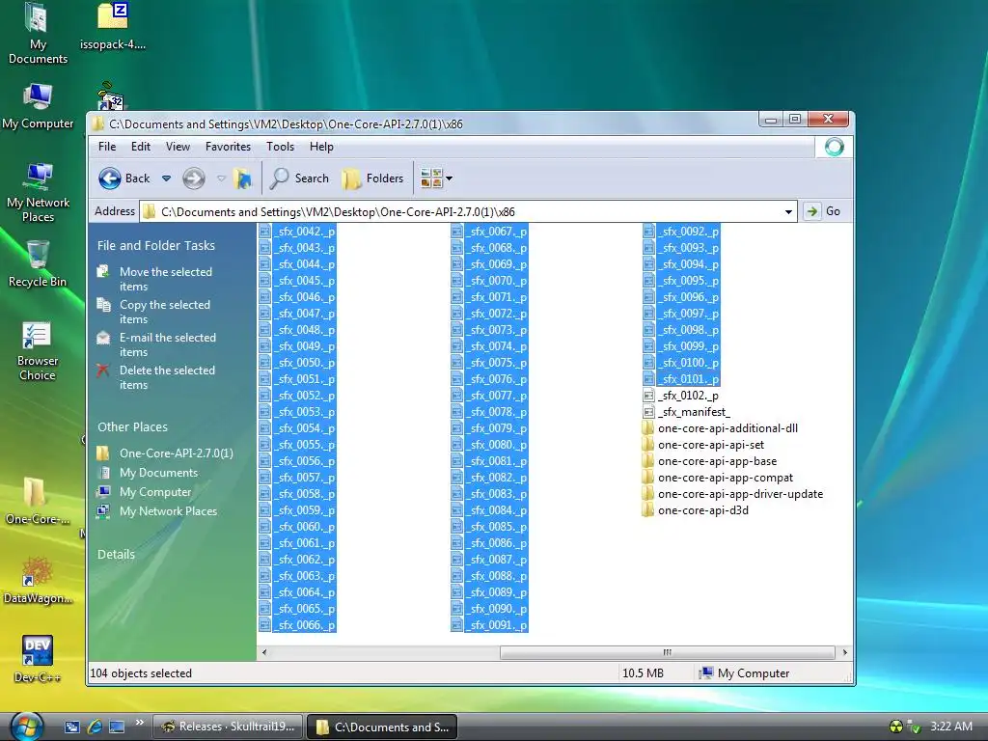Click the Internet Explorer quick launch icon
The width and height of the screenshot is (988, 741).
point(95,727)
